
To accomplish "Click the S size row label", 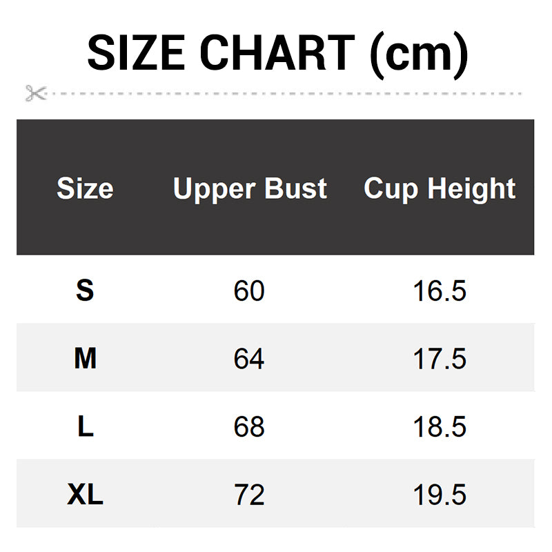I will coord(85,291).
